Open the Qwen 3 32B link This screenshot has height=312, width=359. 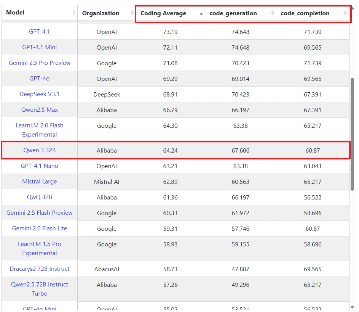pyautogui.click(x=39, y=150)
